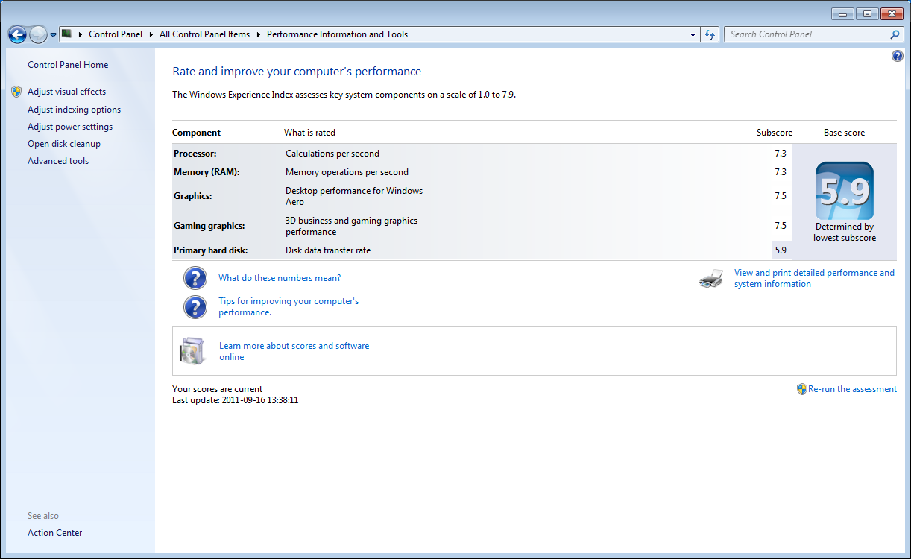
Task: Re-run the assessment
Action: pyautogui.click(x=852, y=389)
